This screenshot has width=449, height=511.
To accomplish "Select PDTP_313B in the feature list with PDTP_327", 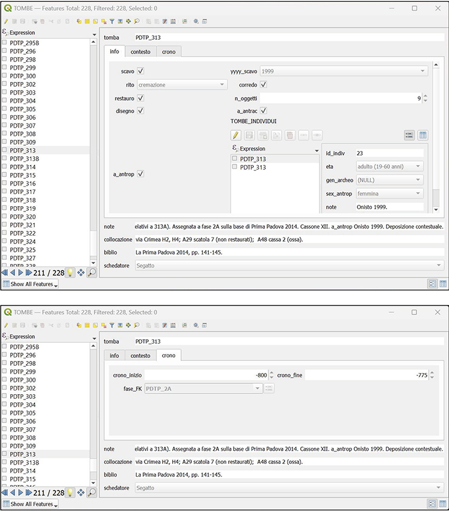I will tap(24, 158).
